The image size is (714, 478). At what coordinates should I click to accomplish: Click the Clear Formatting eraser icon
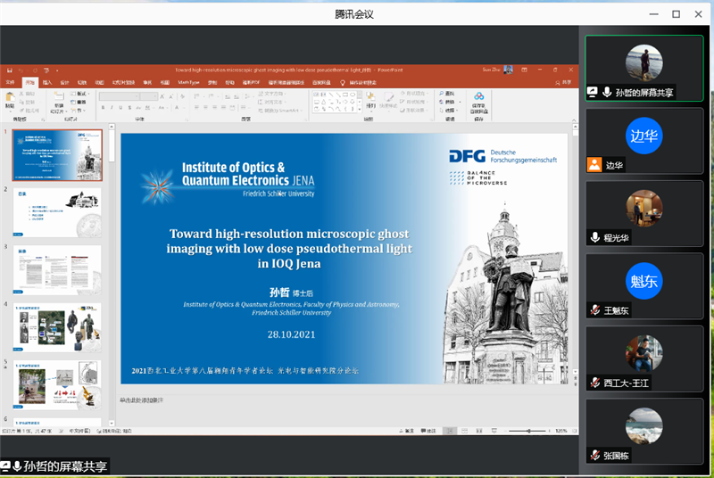click(x=183, y=96)
